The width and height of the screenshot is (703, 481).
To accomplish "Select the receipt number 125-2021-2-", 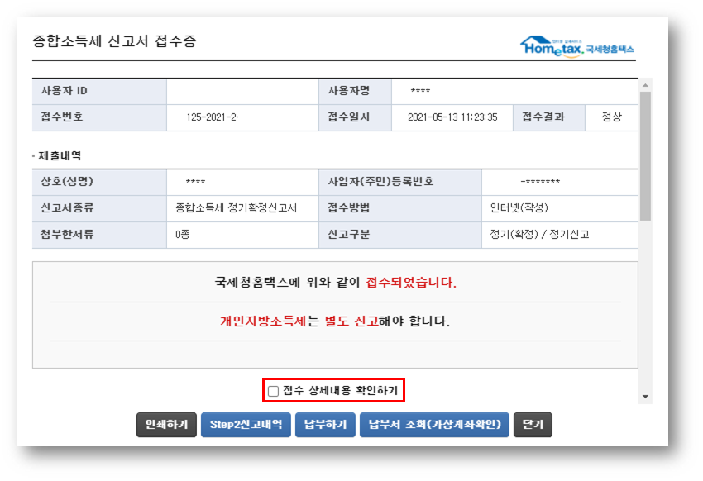I will (213, 118).
